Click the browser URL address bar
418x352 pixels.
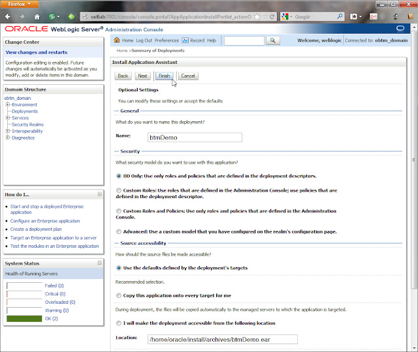[x=170, y=16]
